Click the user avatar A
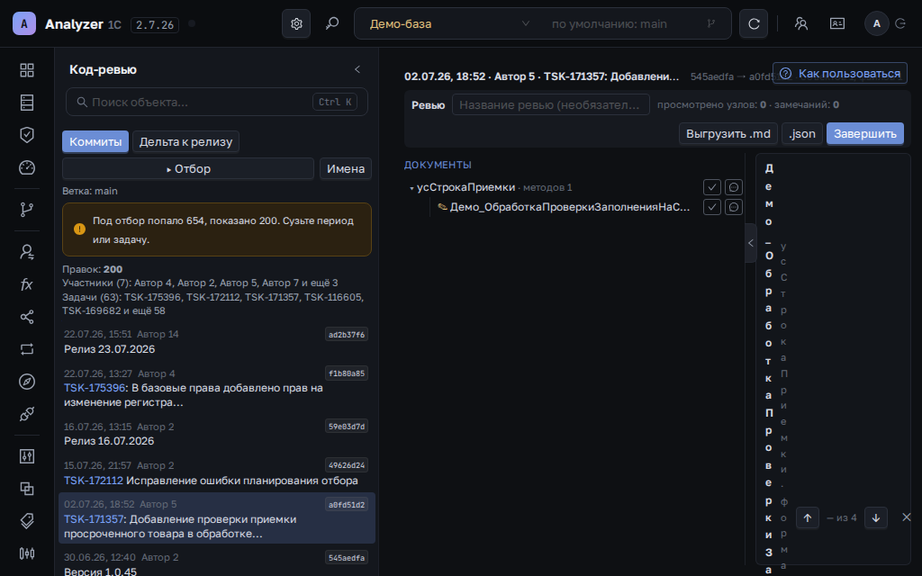 point(877,23)
